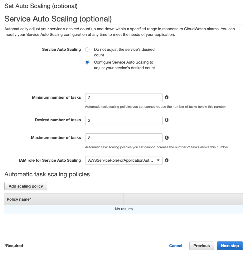Click the 'Automatic task scaling policies' heading
Screen dimensions: 248x253
[x=47, y=174]
